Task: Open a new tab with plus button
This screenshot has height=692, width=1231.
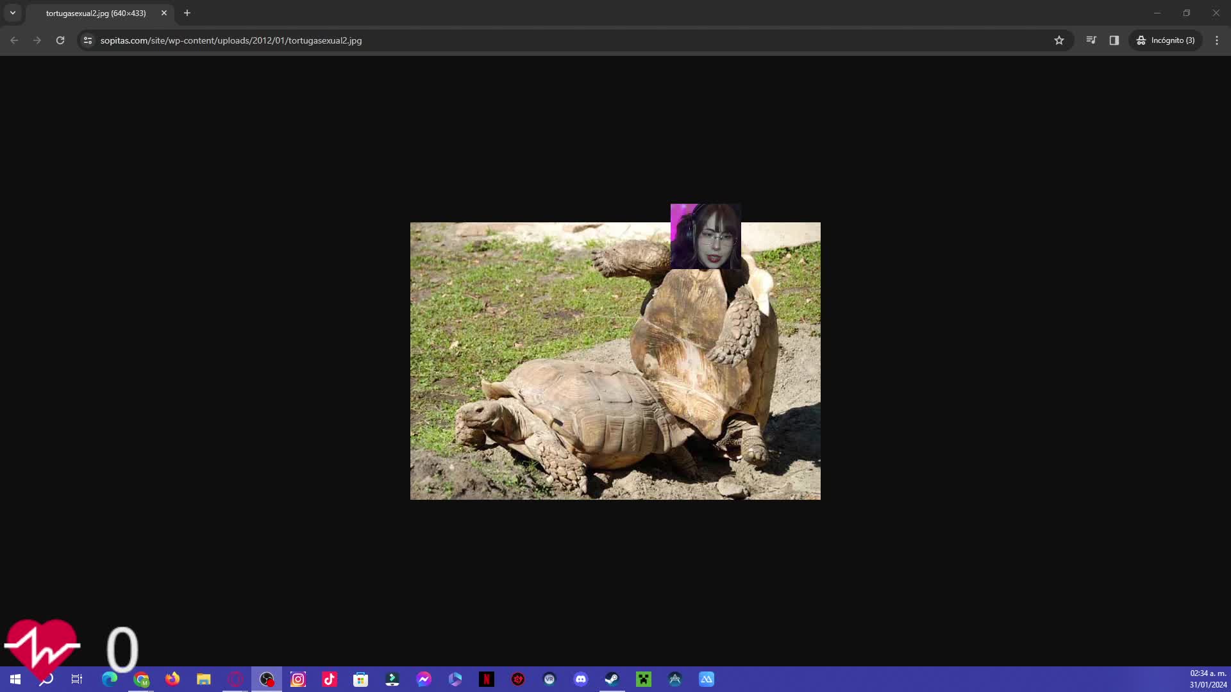Action: (x=187, y=13)
